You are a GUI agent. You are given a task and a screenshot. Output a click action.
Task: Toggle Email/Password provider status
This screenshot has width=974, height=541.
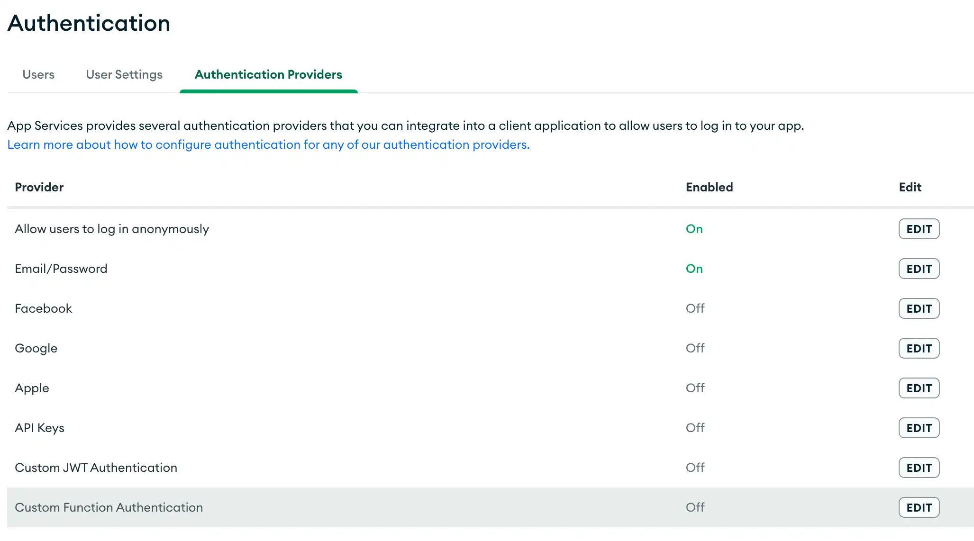694,269
